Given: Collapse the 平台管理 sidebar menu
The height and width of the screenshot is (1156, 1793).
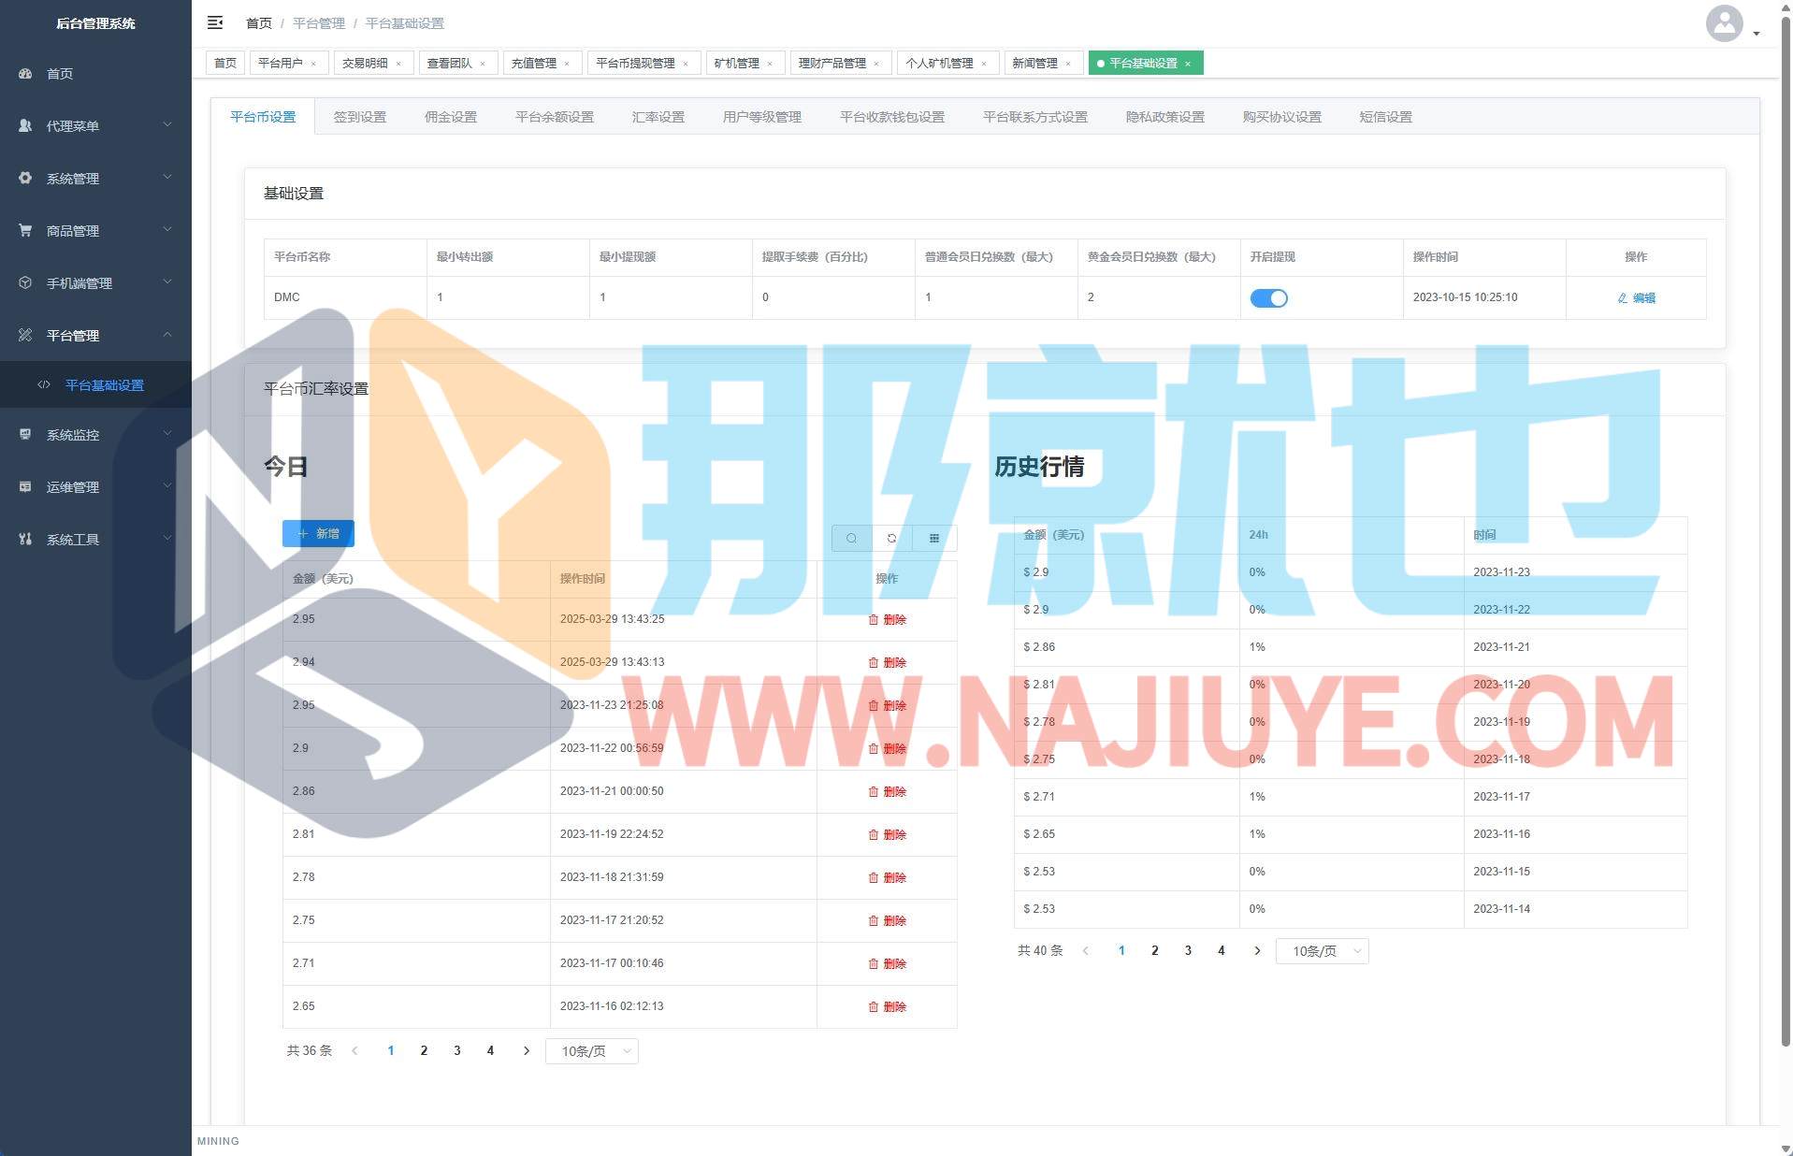Looking at the screenshot, I should 95,335.
